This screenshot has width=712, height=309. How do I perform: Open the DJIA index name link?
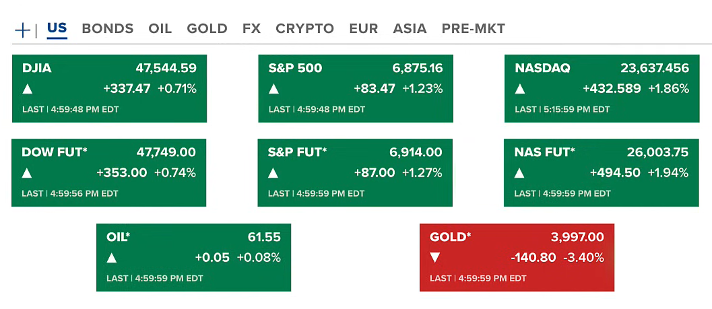pos(36,68)
